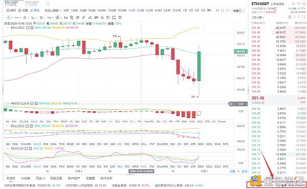This screenshot has width=307, height=189.
Task: Open the 计划单 planned orders tab
Action: (x=26, y=178)
